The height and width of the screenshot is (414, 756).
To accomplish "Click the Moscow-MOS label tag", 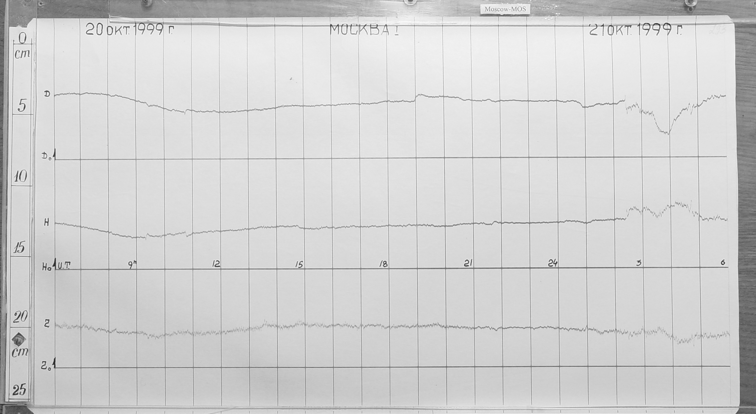I will [x=505, y=9].
